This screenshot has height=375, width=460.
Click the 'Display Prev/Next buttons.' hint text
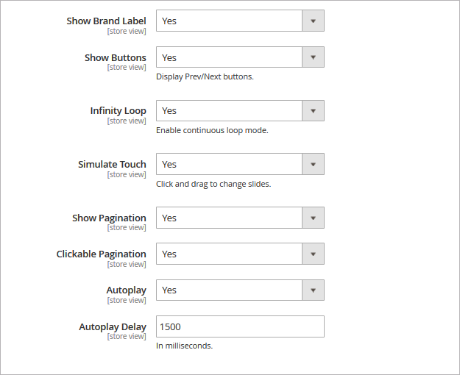[205, 76]
